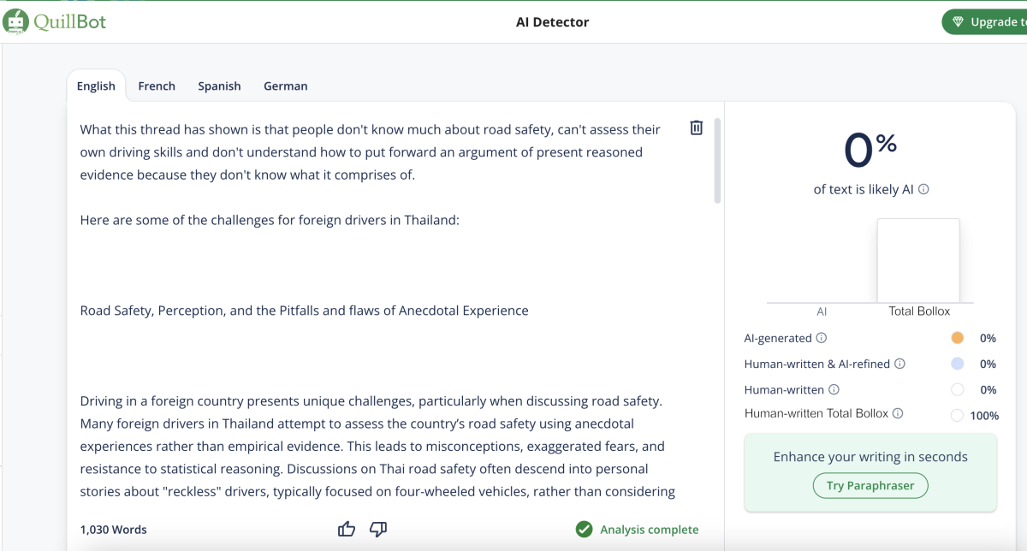The width and height of the screenshot is (1027, 551).
Task: Click the thumbs up feedback icon
Action: (347, 530)
